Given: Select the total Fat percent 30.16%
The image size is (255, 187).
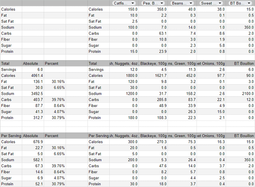Looking at the screenshot, I should pyautogui.click(x=55, y=82).
